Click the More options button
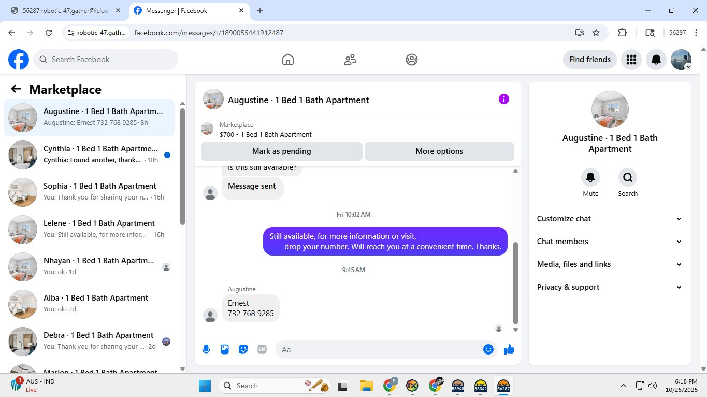 point(439,151)
